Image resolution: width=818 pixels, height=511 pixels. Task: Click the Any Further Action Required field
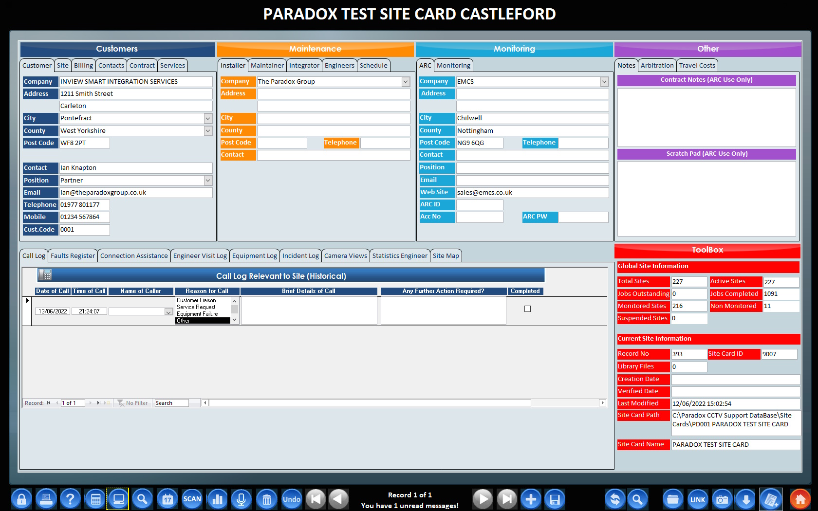point(443,310)
